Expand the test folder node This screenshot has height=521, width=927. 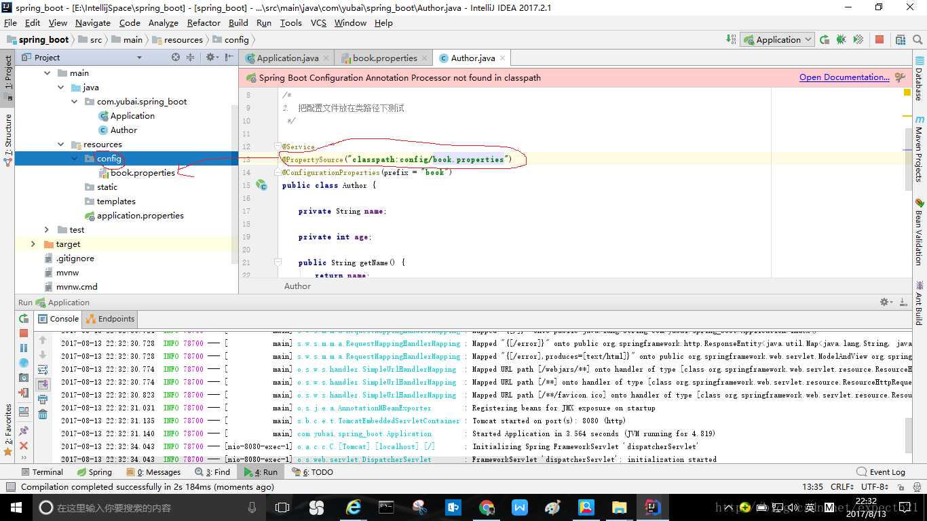coord(47,230)
